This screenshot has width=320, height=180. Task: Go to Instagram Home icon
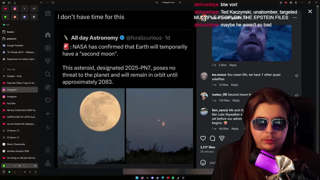click(48, 35)
